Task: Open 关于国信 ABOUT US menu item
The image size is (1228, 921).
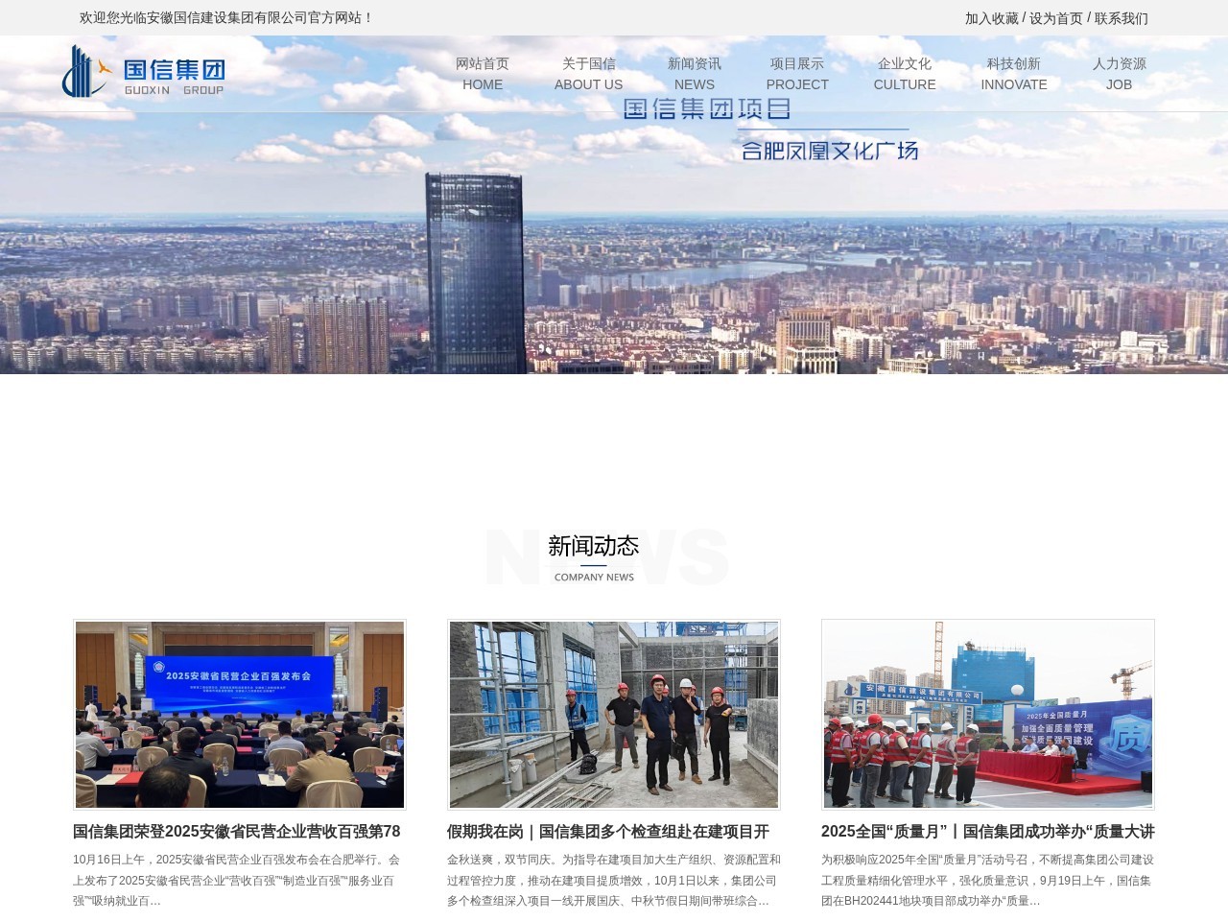Action: coord(588,74)
